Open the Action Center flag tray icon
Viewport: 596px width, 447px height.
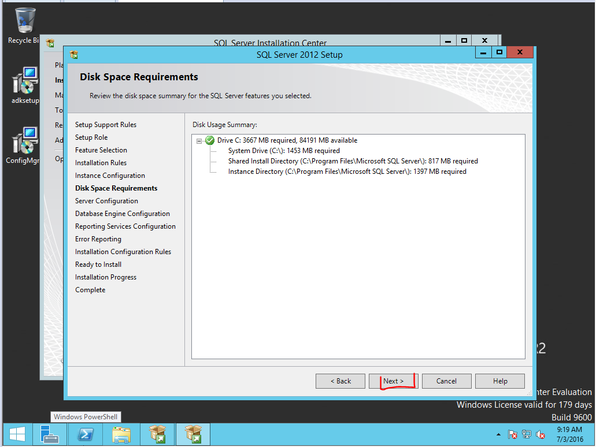(x=512, y=434)
